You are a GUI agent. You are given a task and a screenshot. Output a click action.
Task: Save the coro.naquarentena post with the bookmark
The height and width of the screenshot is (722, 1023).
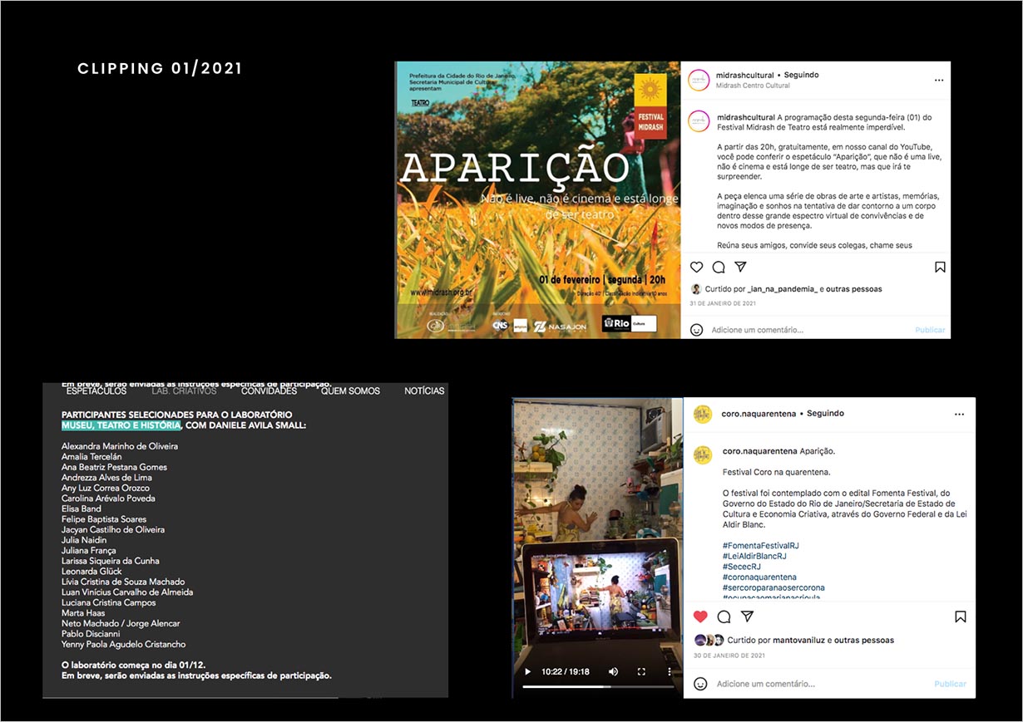[960, 616]
